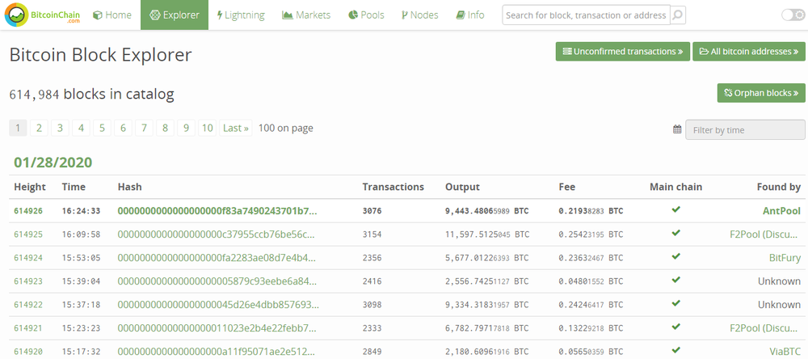Screen dimensions: 808x359
Task: Go to pagination page 7
Action: point(145,128)
